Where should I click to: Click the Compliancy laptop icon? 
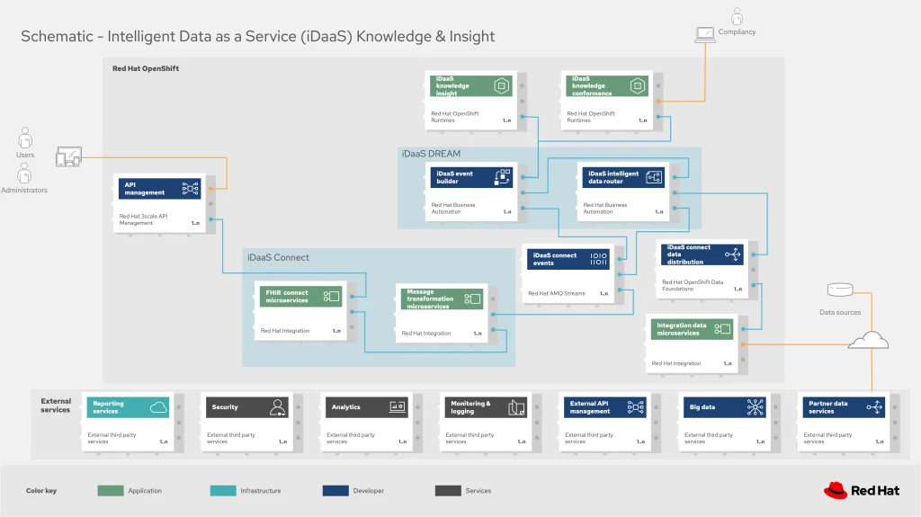pos(704,35)
